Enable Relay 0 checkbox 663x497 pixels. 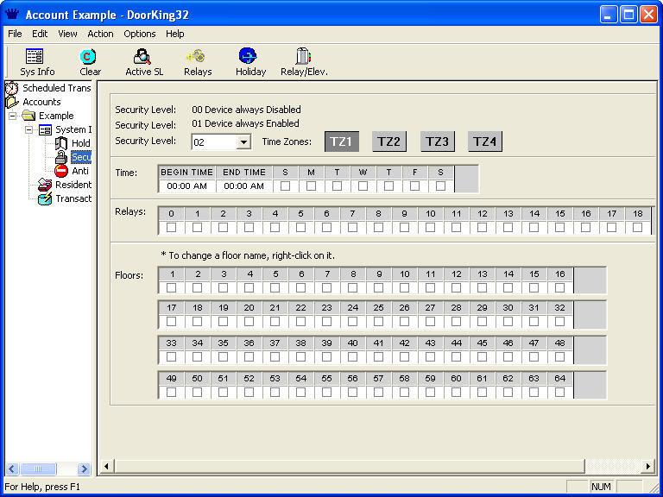tap(171, 228)
